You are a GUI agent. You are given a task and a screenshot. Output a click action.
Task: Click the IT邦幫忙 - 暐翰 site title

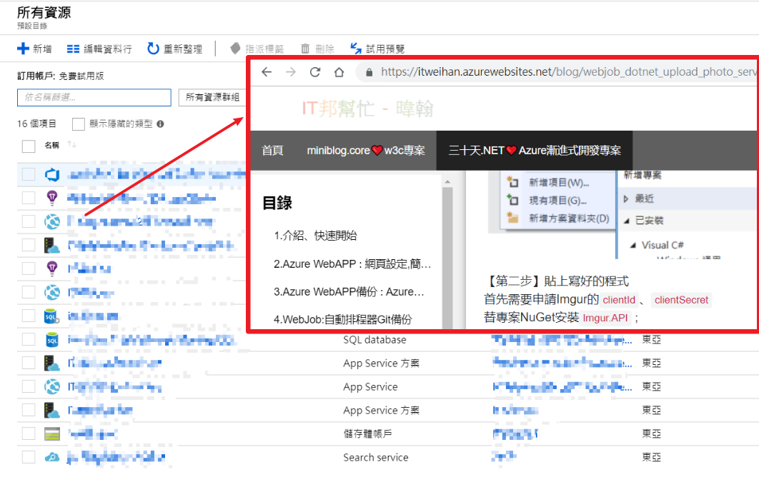[367, 109]
